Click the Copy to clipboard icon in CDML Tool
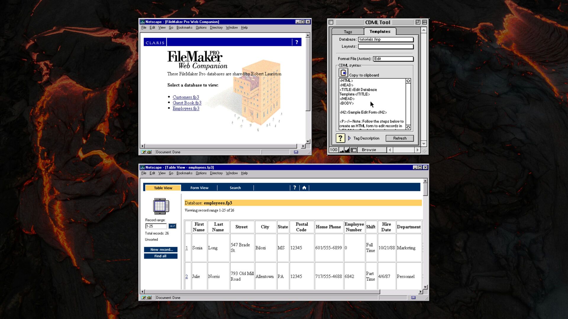568x319 pixels. click(343, 73)
